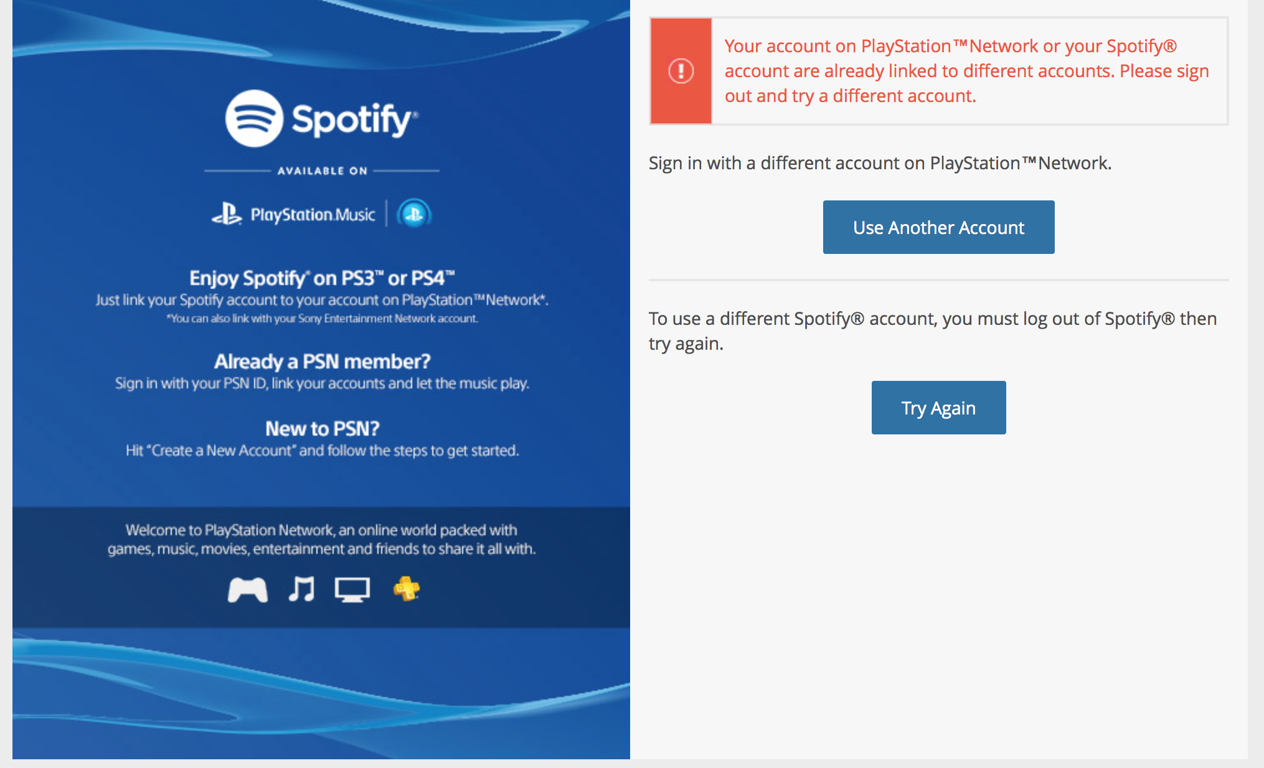1264x768 pixels.
Task: Click the Spotify circular logo icon
Action: tap(254, 118)
